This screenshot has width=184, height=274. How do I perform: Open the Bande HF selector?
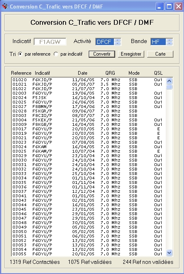click(158, 42)
